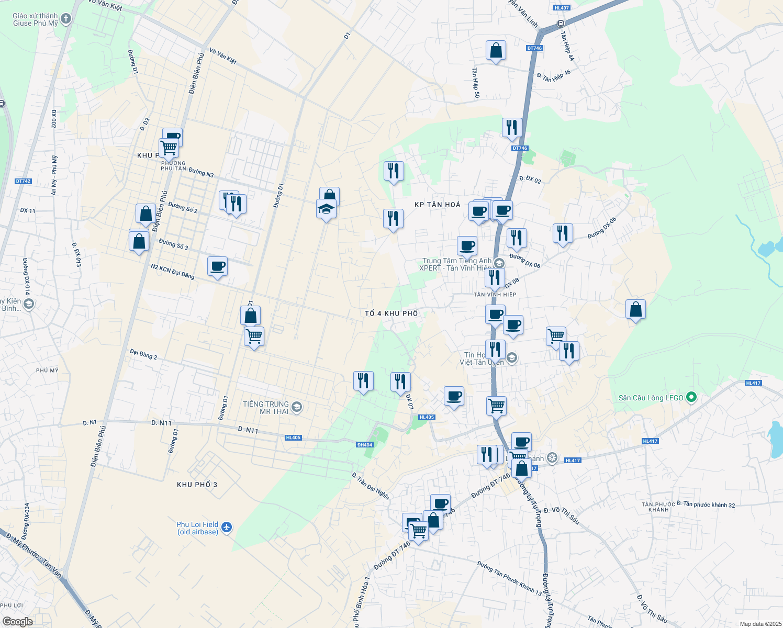The width and height of the screenshot is (783, 628).
Task: Open the restaurant marker beside the DT746 shield
Action: [x=512, y=128]
